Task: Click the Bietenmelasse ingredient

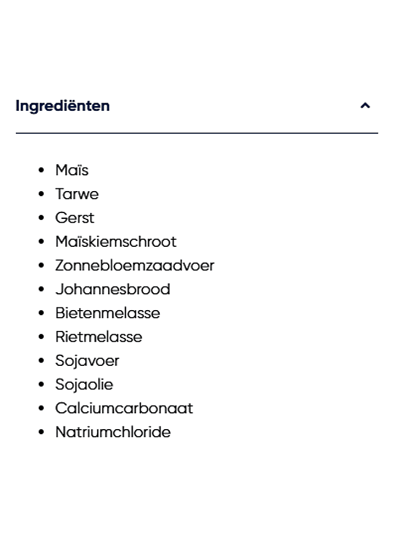Action: click(108, 313)
